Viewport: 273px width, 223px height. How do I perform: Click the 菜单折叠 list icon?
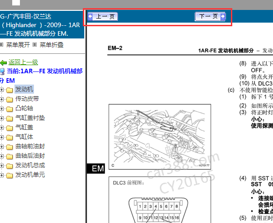35,45
